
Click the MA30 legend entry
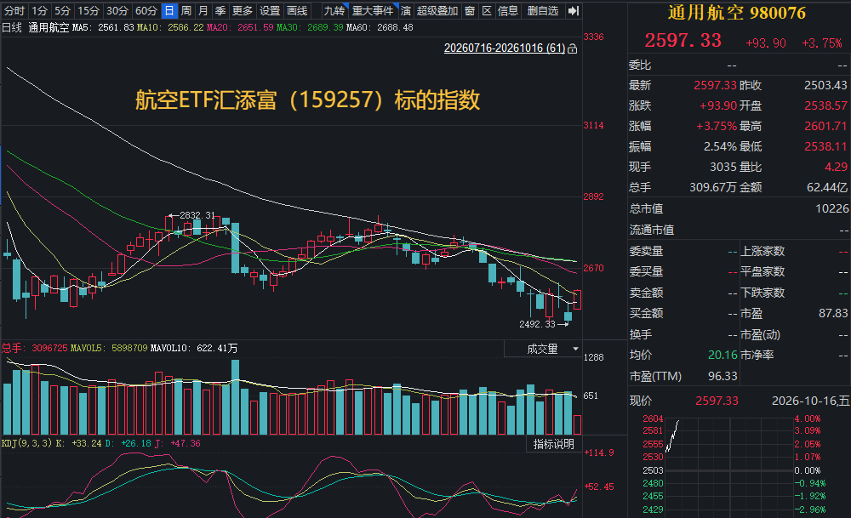[x=310, y=28]
